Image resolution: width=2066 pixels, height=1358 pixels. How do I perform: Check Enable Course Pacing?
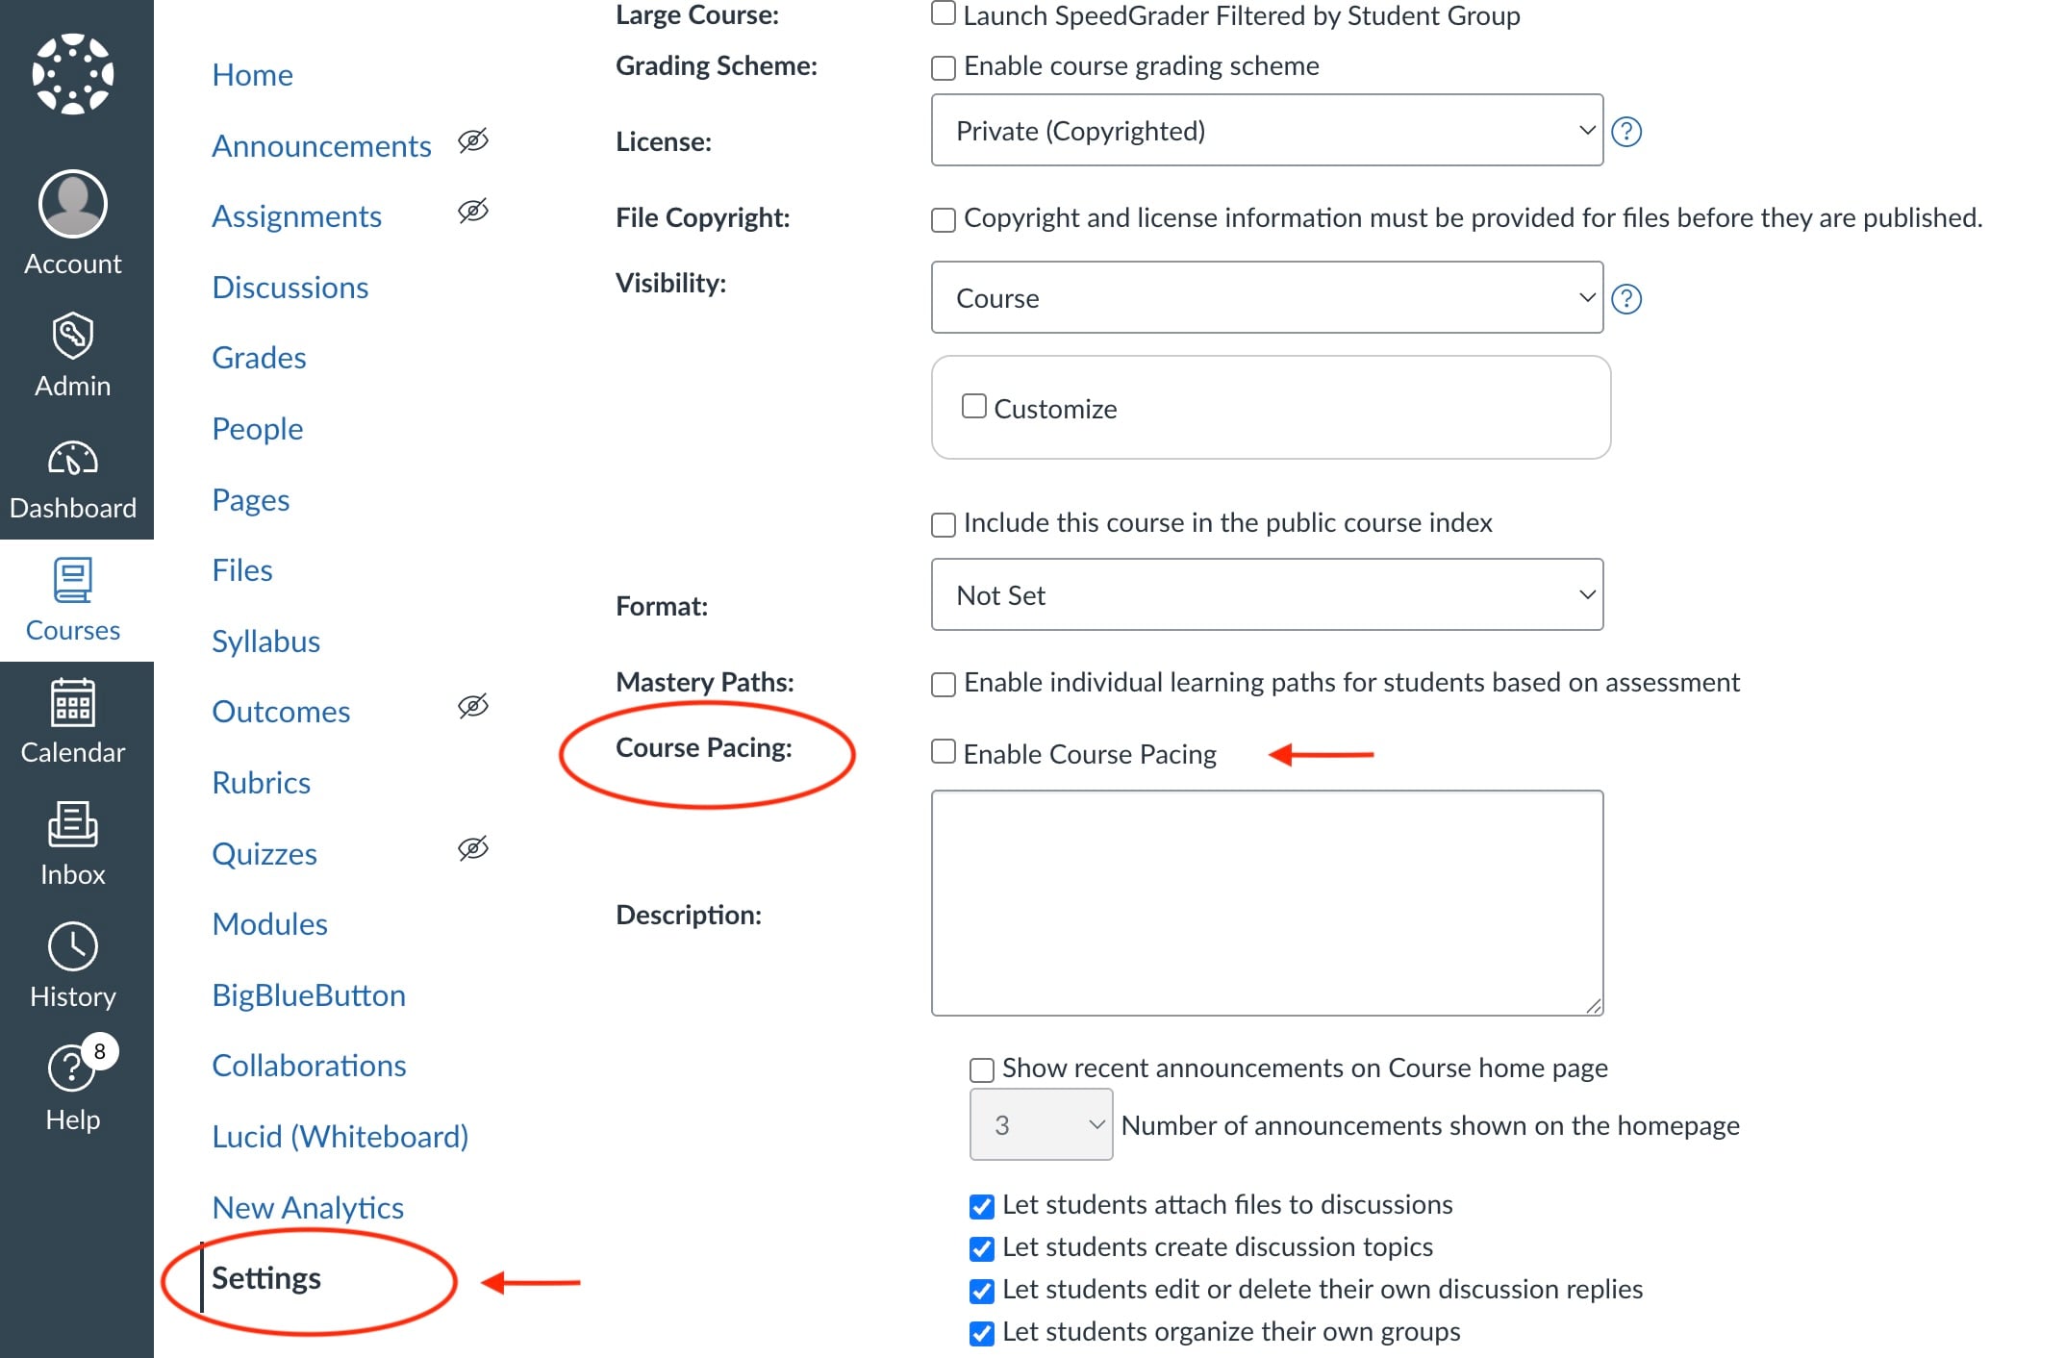[944, 751]
